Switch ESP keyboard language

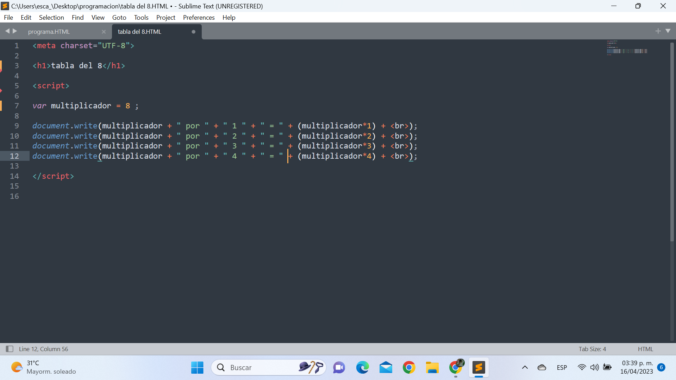[x=562, y=368]
